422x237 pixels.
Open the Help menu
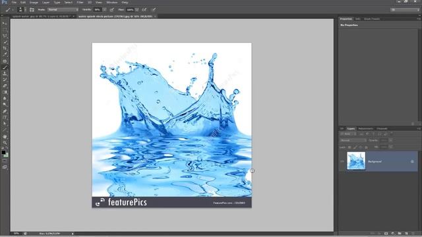click(125, 3)
